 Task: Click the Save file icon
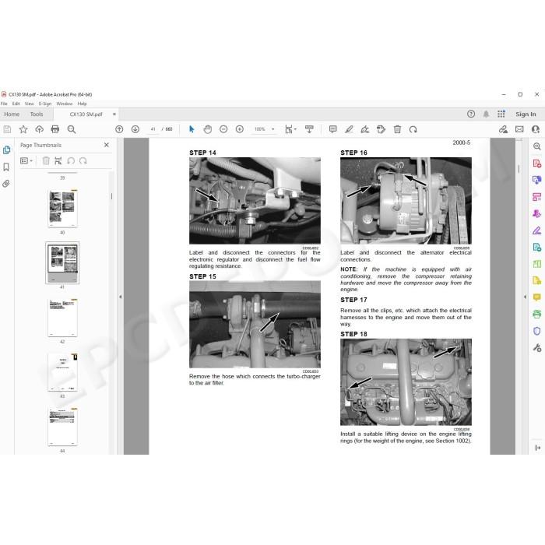click(x=7, y=129)
